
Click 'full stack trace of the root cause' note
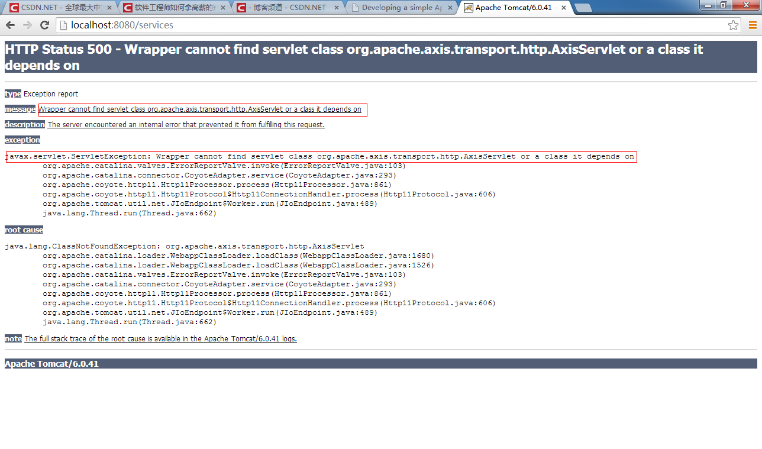point(161,339)
